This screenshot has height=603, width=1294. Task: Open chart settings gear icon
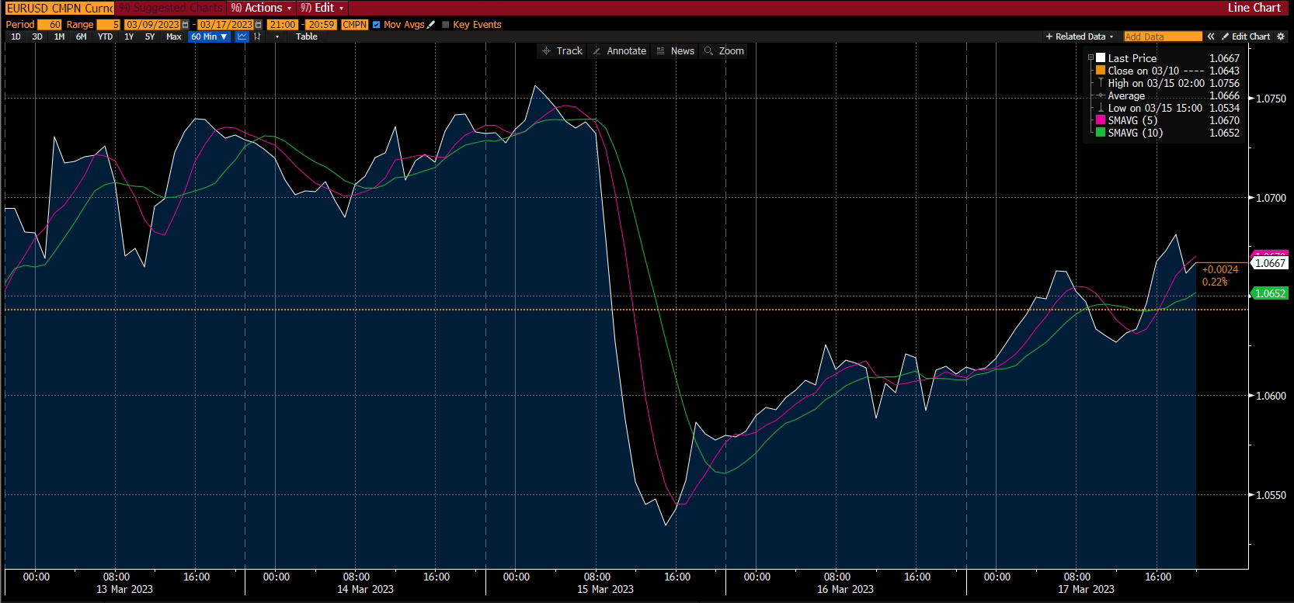pos(1281,36)
